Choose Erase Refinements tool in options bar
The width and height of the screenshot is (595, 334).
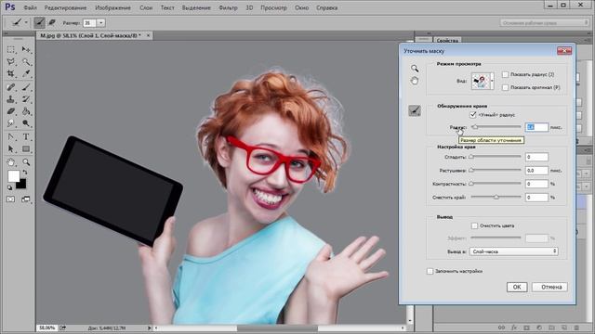coord(52,22)
